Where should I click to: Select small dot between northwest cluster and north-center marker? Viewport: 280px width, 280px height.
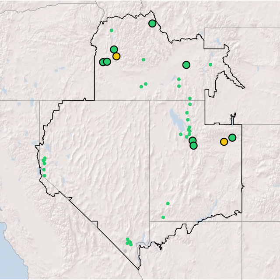(143, 60)
